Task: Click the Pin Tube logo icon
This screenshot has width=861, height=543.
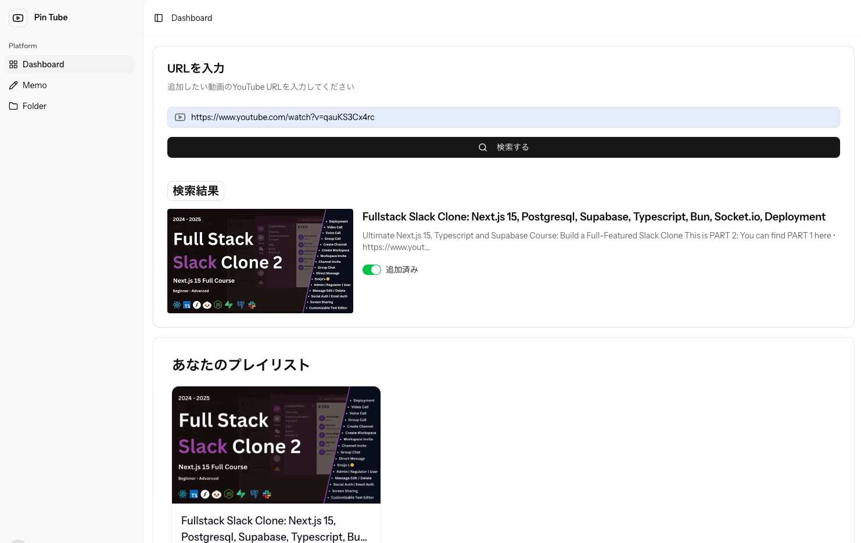Action: pyautogui.click(x=18, y=18)
